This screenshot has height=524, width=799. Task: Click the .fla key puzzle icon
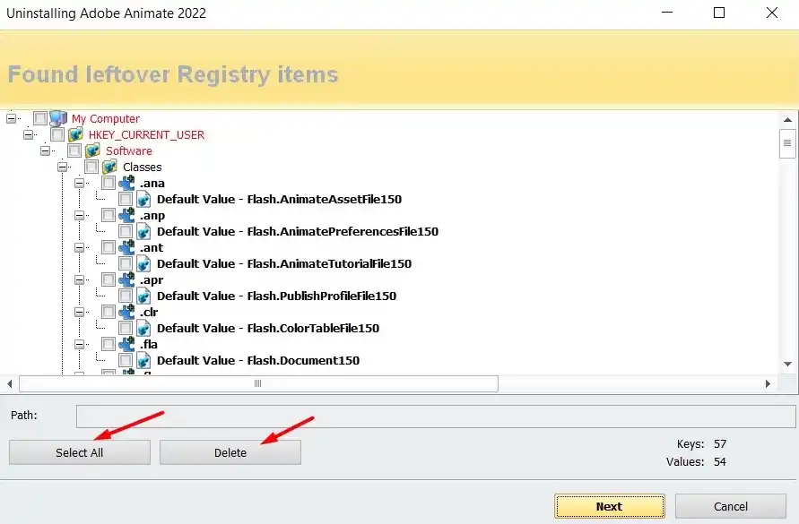(x=126, y=344)
